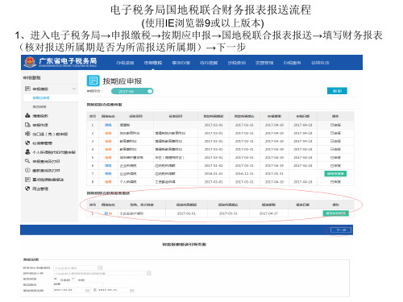Open the 办税桌面 top navigation item
Image resolution: width=403 pixels, height=302 pixels.
click(125, 63)
